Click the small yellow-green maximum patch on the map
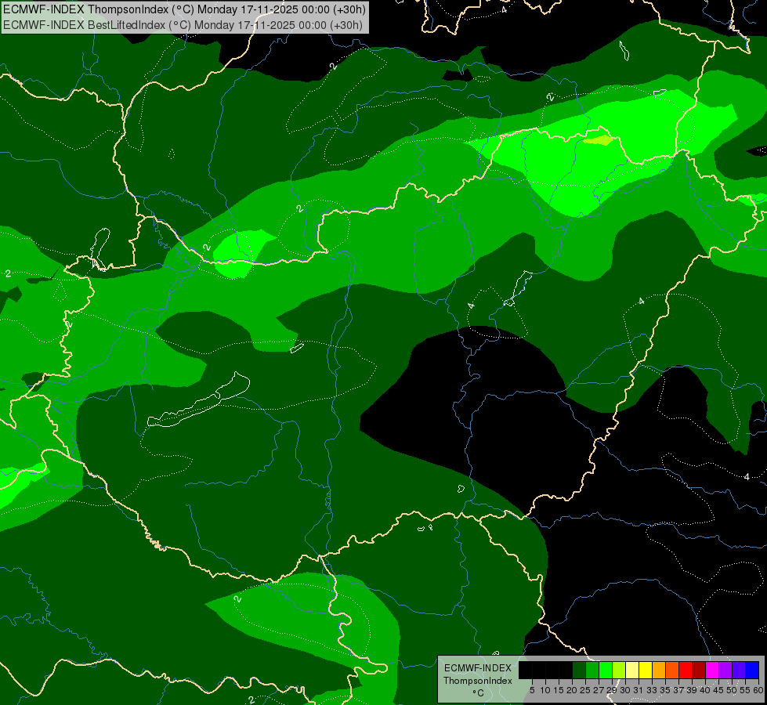This screenshot has width=767, height=705. [x=598, y=140]
